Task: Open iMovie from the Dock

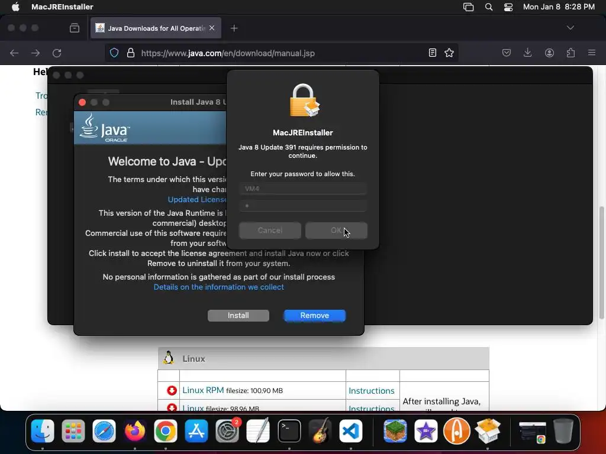Action: click(426, 431)
